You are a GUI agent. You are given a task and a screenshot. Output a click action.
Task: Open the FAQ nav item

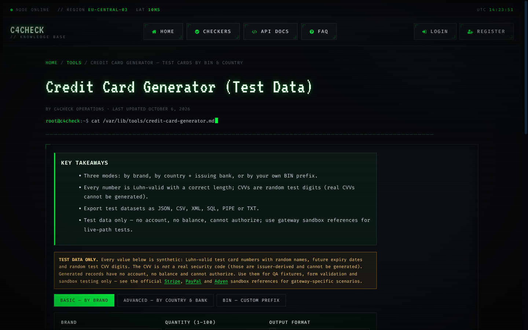[319, 32]
